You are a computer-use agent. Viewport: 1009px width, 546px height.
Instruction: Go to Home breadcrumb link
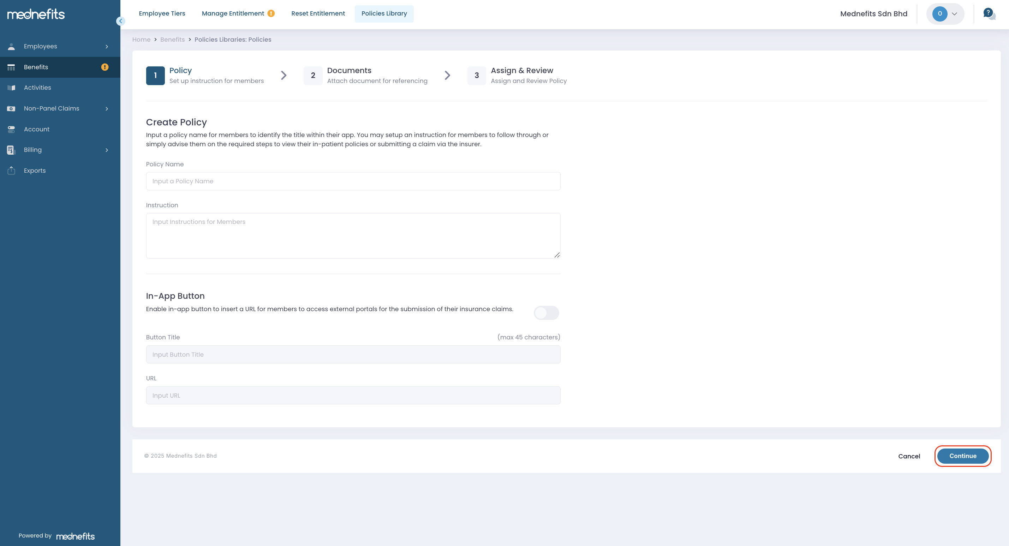[x=142, y=40]
